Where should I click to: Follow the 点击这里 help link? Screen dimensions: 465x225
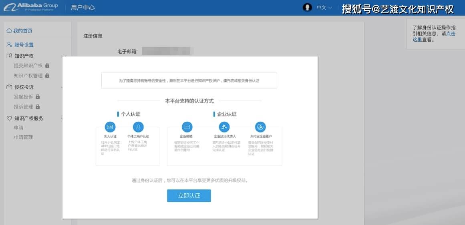coord(434,36)
